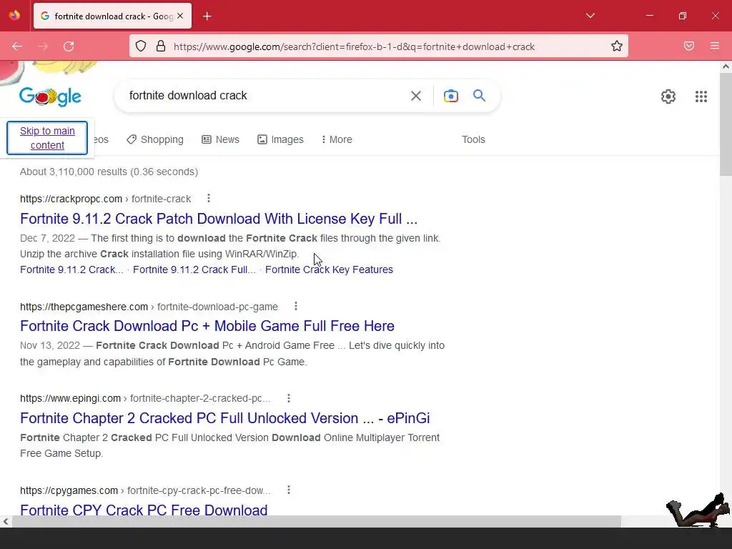Open Fortnite 9.11.2 Crack Full... sitelink
The height and width of the screenshot is (549, 732).
click(x=194, y=269)
